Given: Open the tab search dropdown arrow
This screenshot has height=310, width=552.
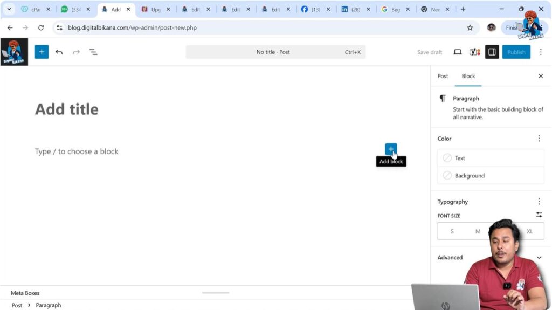Looking at the screenshot, I should [x=9, y=9].
